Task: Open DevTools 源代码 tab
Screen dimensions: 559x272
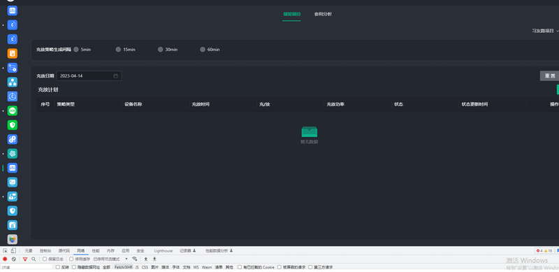Action: click(64, 251)
